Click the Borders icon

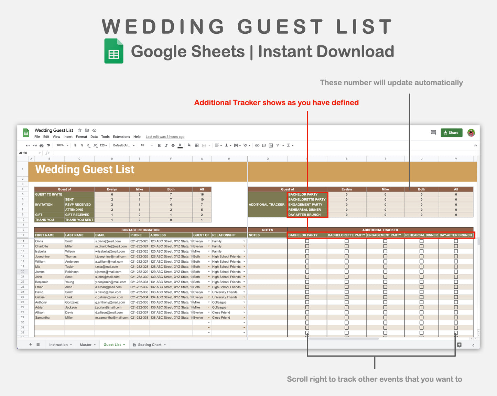(x=196, y=145)
